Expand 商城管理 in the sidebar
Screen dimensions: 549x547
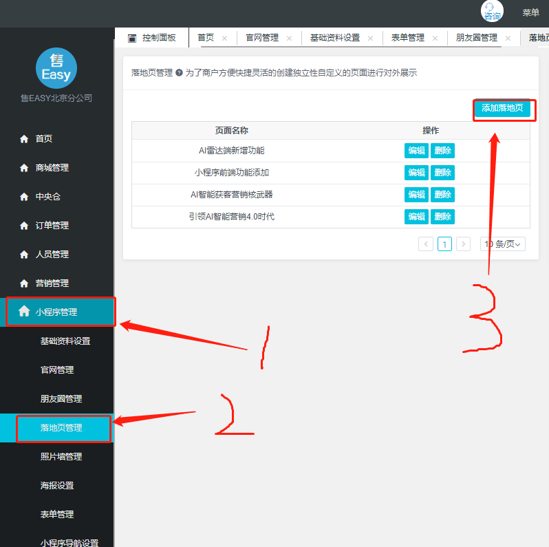(x=56, y=168)
